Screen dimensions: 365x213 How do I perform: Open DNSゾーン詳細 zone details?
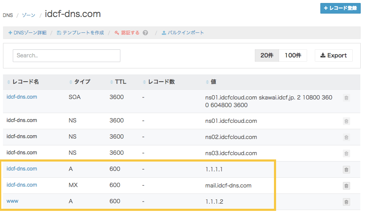(27, 33)
